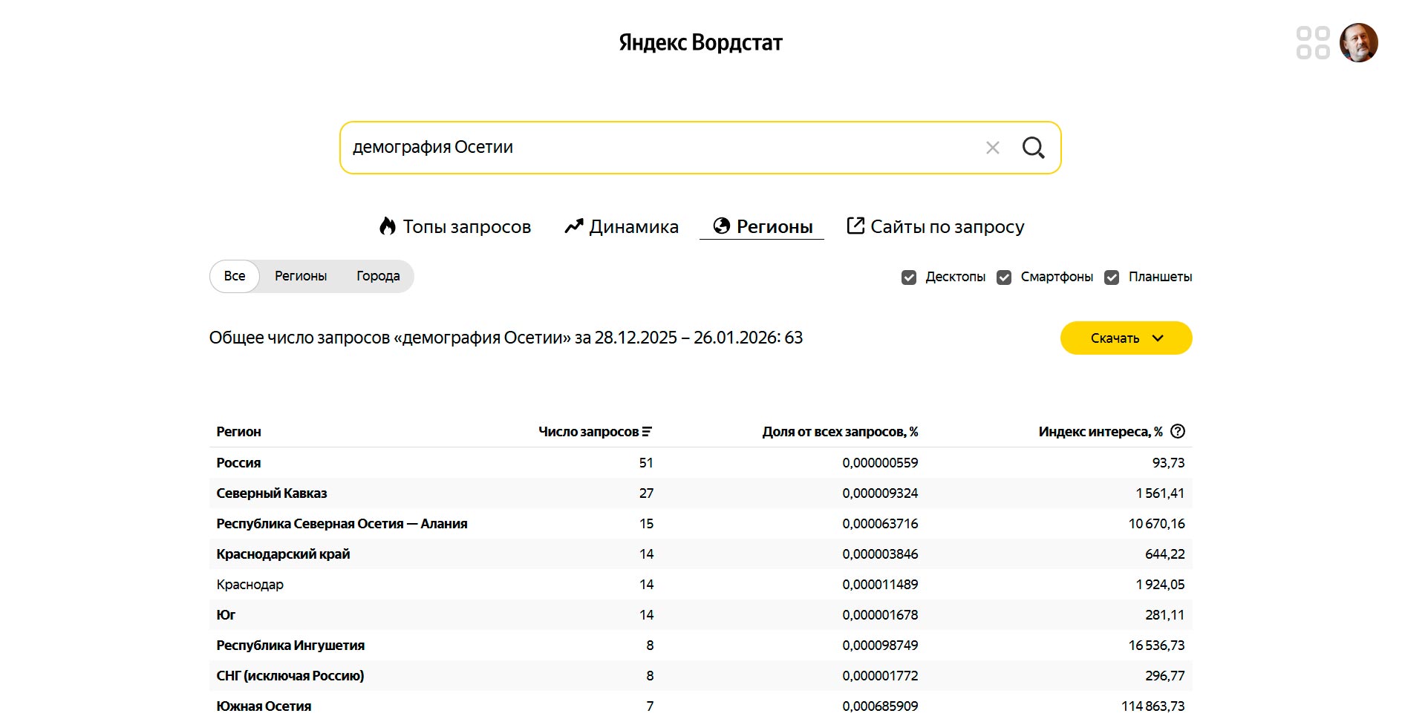This screenshot has height=719, width=1405.
Task: Click the external link icon for Сайты по запросу
Action: tap(855, 226)
